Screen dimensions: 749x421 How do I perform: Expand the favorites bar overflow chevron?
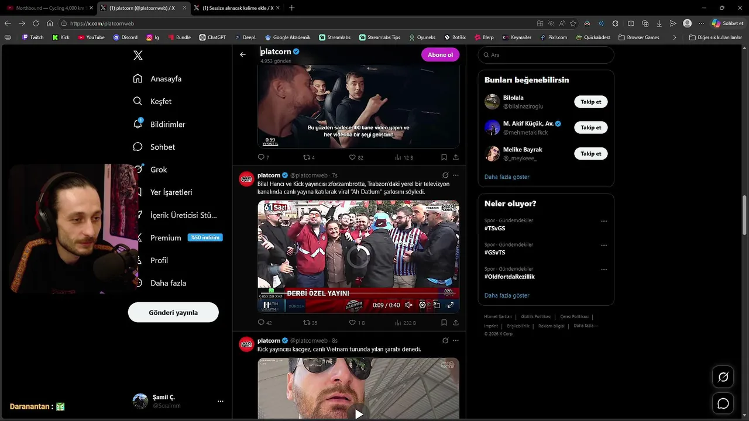click(x=675, y=37)
